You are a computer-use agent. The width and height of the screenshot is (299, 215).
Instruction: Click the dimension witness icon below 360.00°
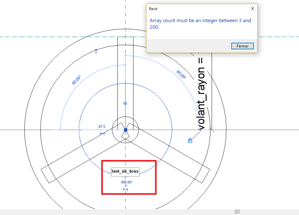point(125,190)
